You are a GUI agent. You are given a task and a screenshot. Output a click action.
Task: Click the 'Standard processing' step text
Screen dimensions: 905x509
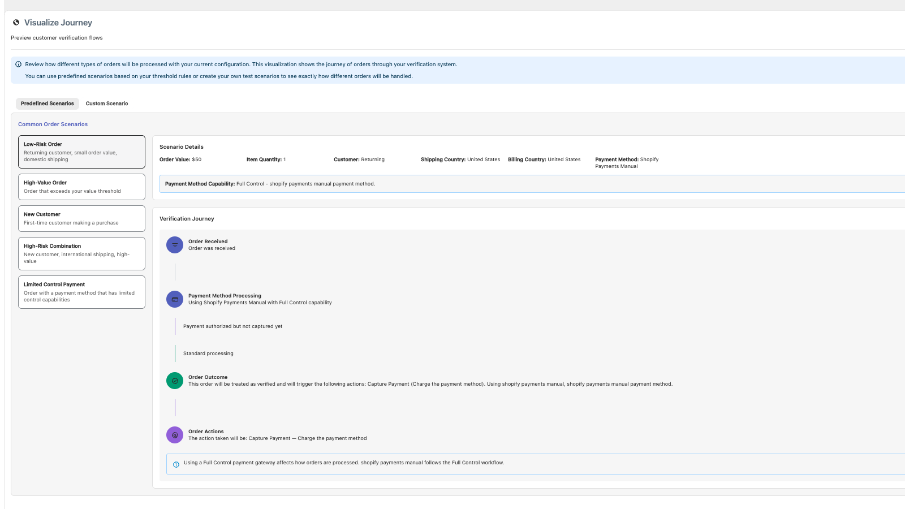(x=208, y=353)
